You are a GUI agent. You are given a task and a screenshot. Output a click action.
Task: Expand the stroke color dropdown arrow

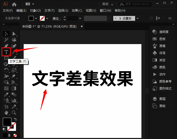tap(47, 18)
